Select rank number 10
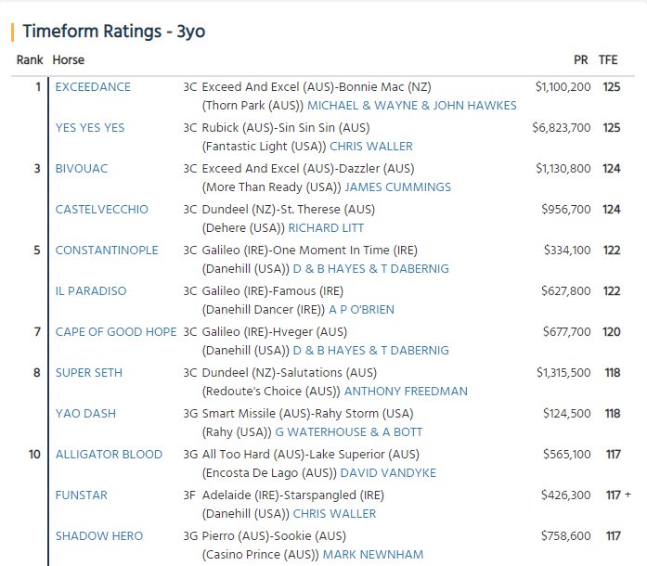This screenshot has height=566, width=647. click(x=34, y=455)
